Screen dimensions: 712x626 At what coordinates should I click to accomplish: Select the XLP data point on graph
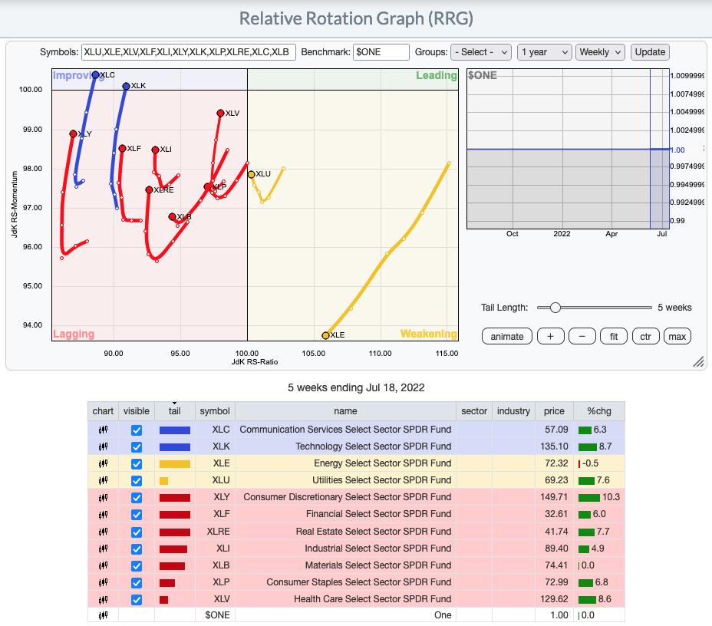[x=207, y=187]
